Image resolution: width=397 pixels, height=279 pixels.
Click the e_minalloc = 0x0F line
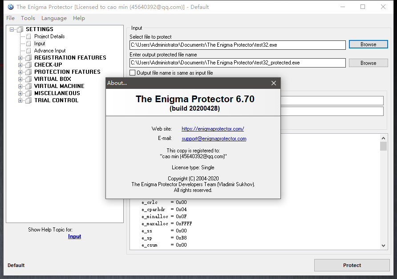164,216
